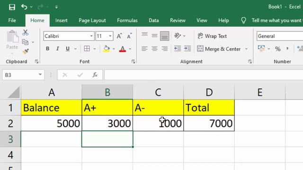Align text right

(164, 49)
